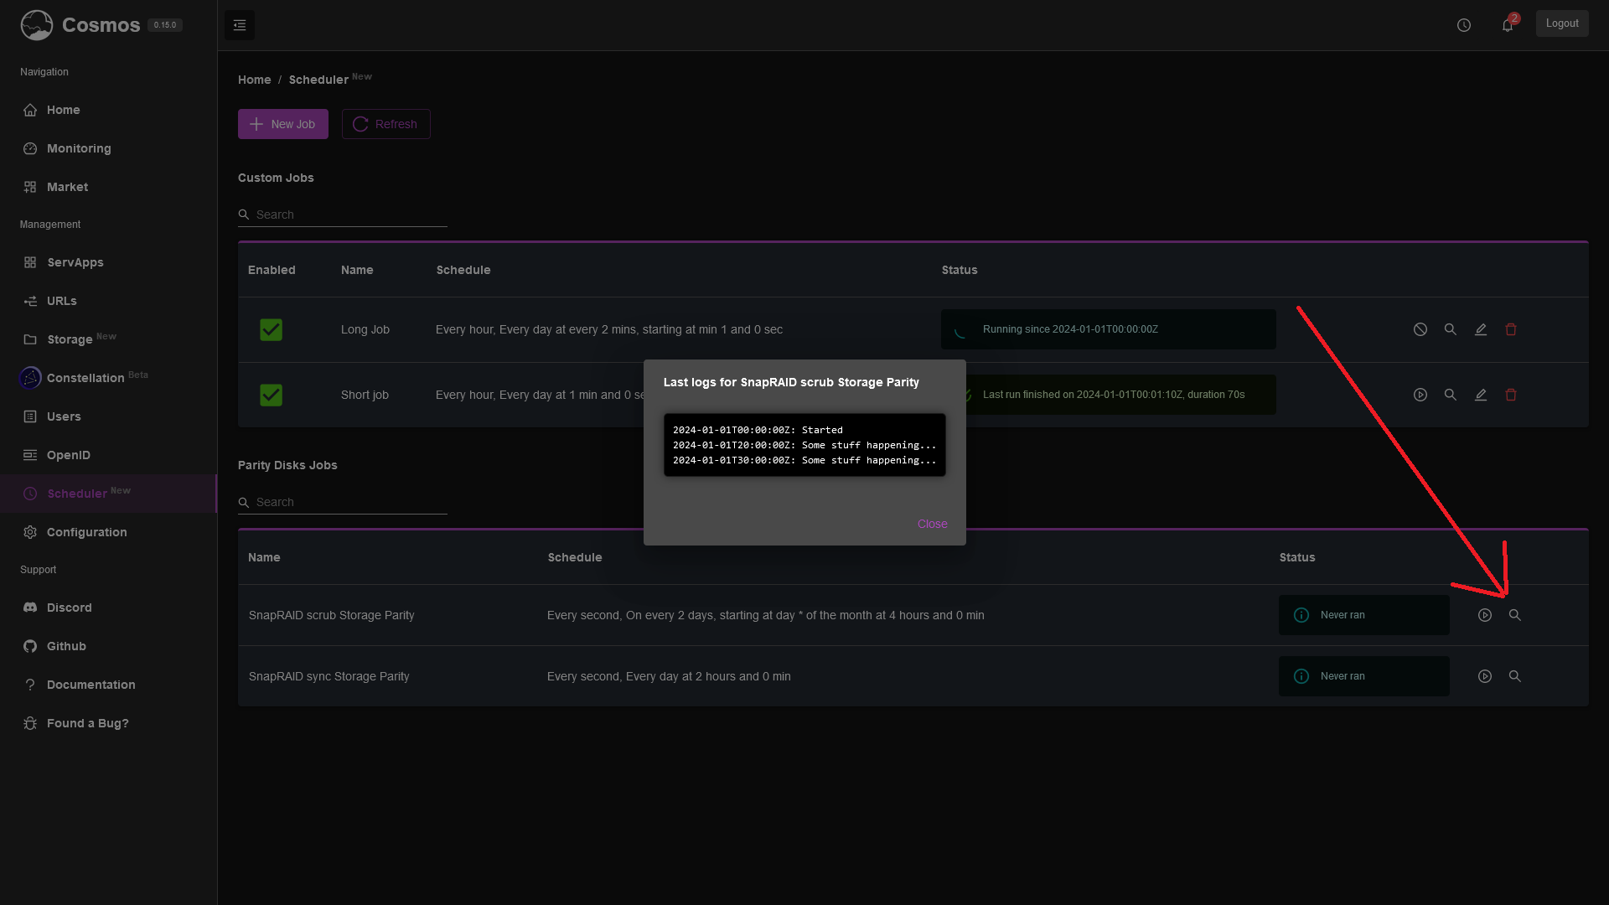Open Documentation link
Viewport: 1609px width, 905px height.
109,685
